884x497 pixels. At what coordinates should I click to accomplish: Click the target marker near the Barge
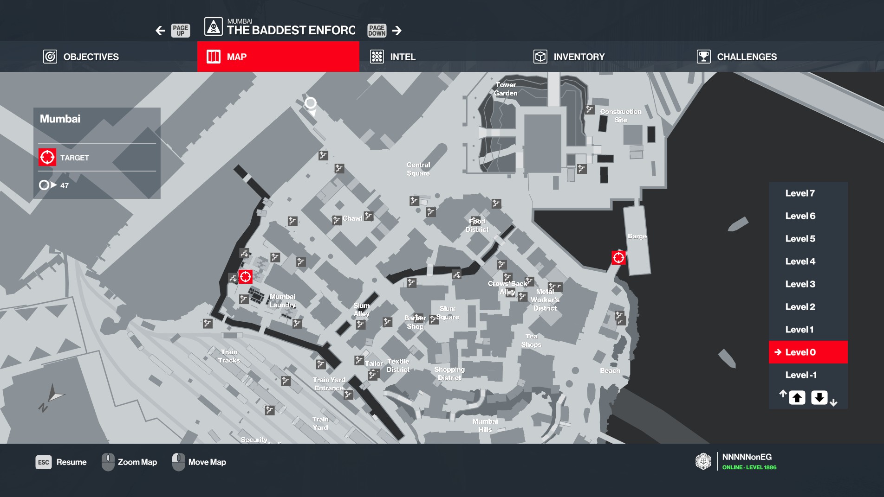(618, 258)
